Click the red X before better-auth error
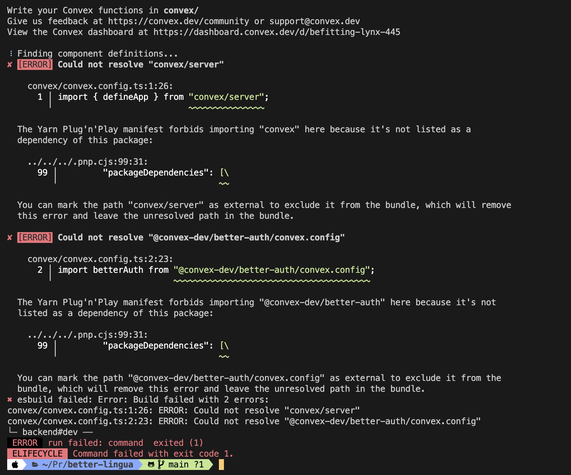Viewport: 571px width, 475px height. (x=10, y=237)
